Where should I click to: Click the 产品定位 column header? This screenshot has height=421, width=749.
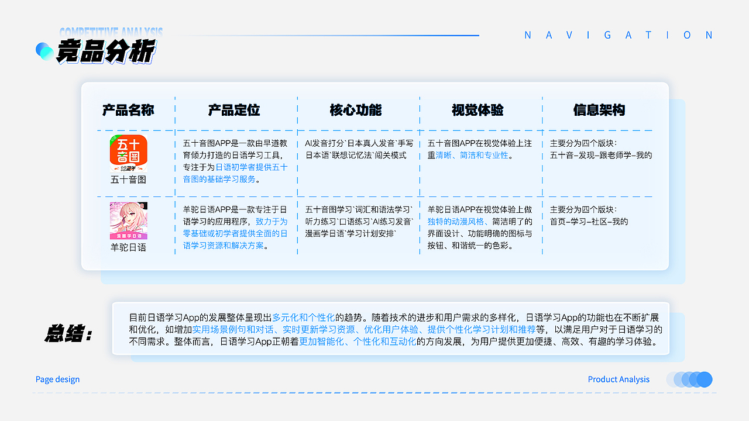[235, 111]
